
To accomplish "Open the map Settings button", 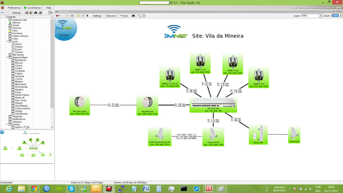I will tap(97, 16).
